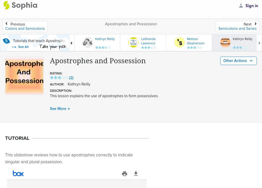This screenshot has height=188, width=262.
Task: Click the Sophia logo icon
Action: [6, 5]
